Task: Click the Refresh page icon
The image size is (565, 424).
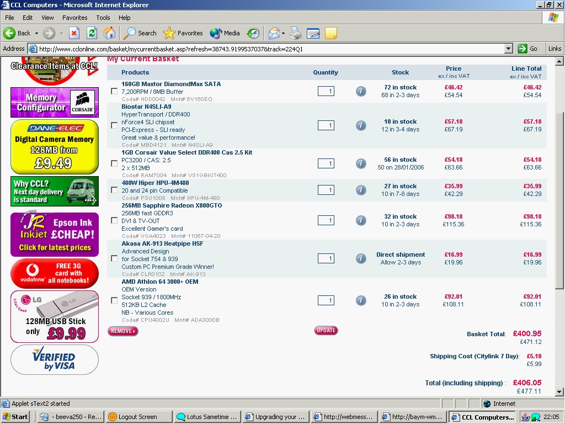Action: tap(92, 33)
